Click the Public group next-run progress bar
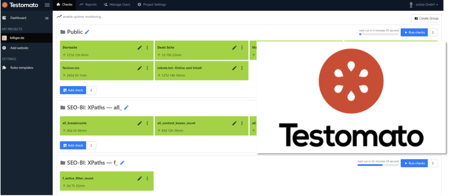451x196 pixels. (x=379, y=34)
